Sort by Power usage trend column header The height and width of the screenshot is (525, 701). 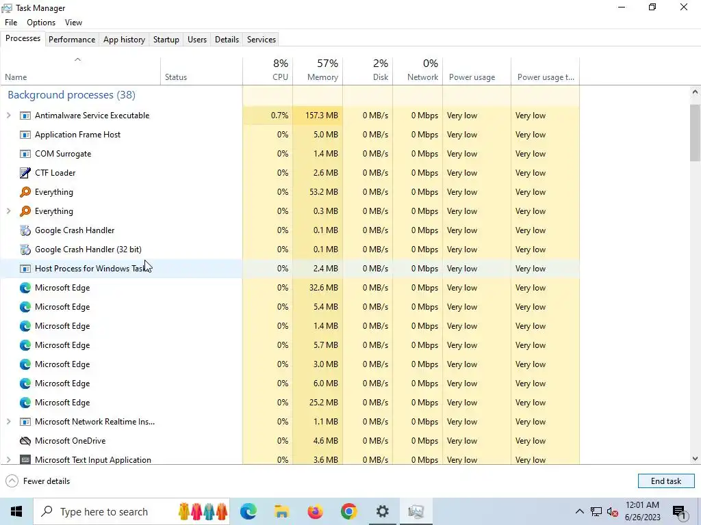(546, 71)
